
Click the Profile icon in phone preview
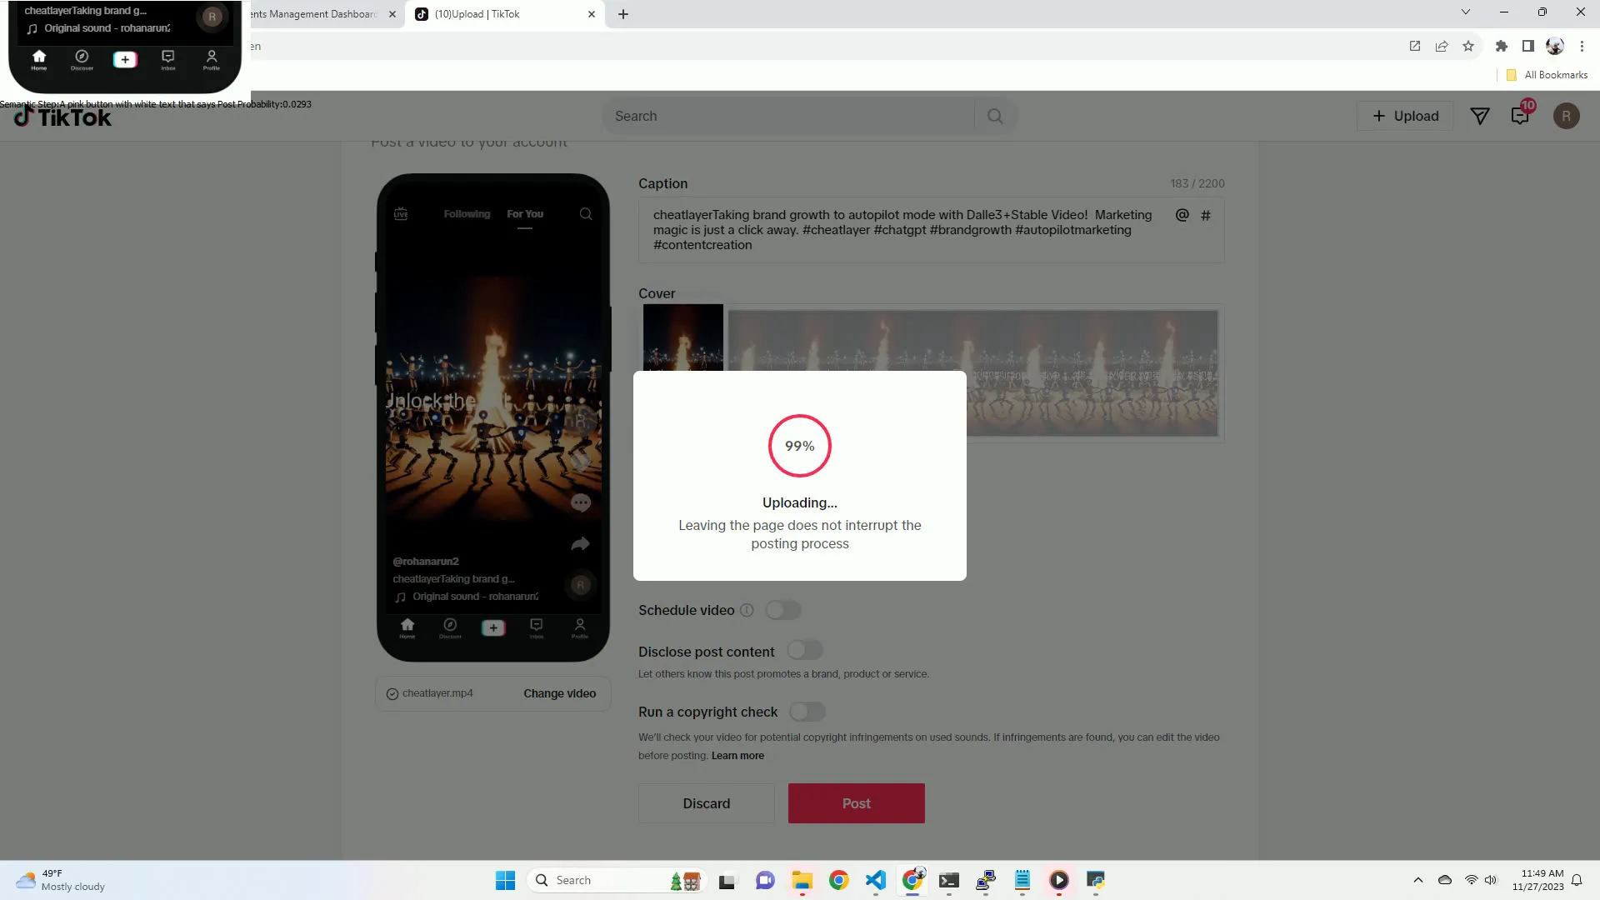coord(580,627)
